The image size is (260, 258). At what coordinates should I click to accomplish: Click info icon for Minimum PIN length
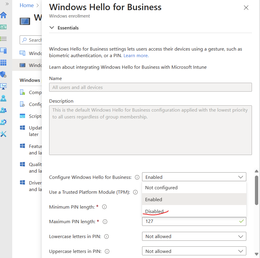pyautogui.click(x=104, y=207)
